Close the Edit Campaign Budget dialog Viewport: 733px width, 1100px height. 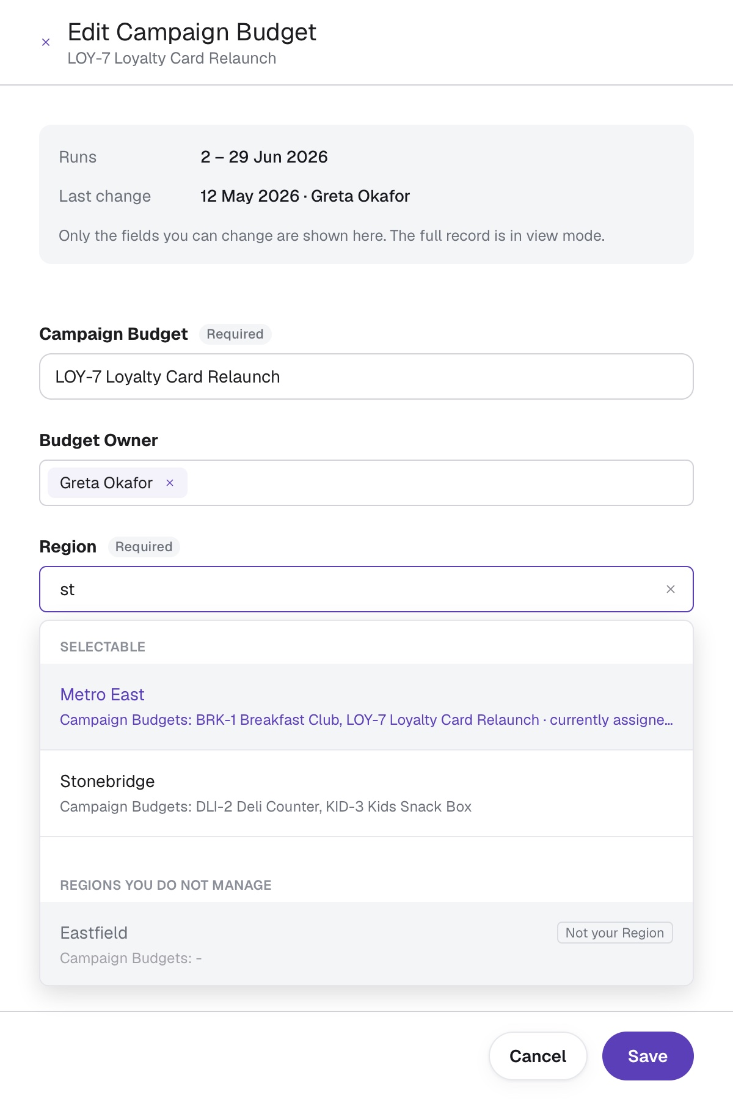pyautogui.click(x=46, y=42)
